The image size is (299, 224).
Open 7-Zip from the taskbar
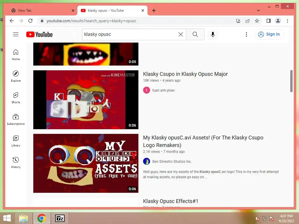[x=60, y=218]
